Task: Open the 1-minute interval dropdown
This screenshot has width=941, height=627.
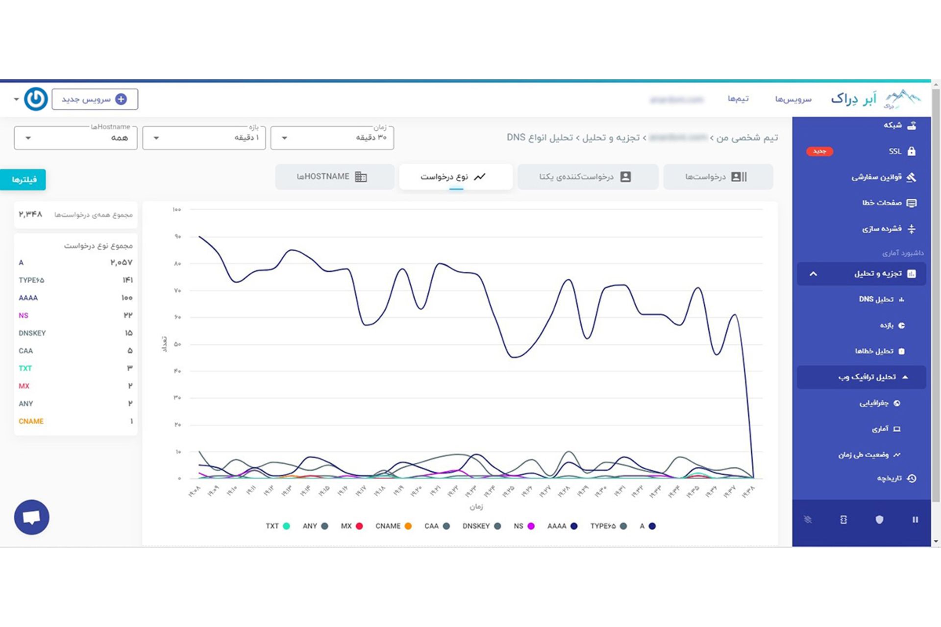Action: click(x=204, y=138)
